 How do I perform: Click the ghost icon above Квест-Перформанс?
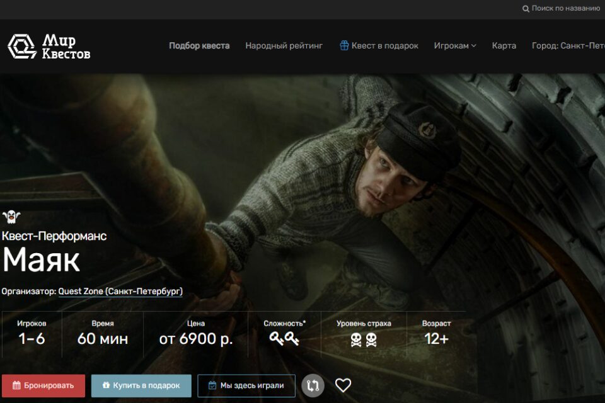[x=11, y=217]
